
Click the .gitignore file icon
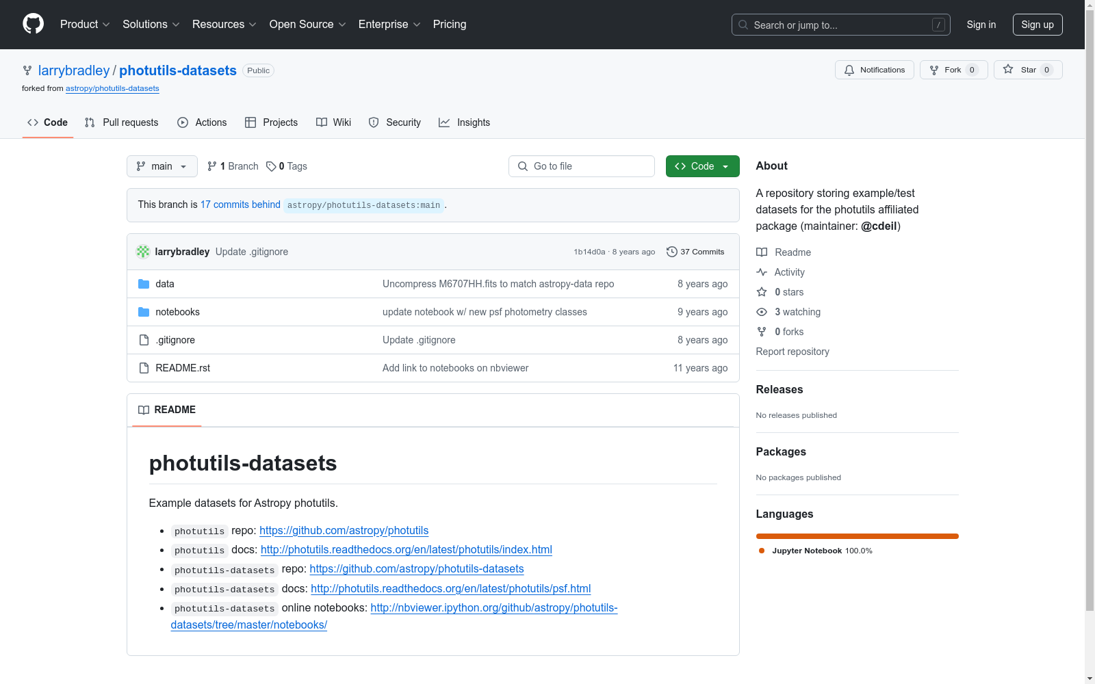tap(144, 340)
